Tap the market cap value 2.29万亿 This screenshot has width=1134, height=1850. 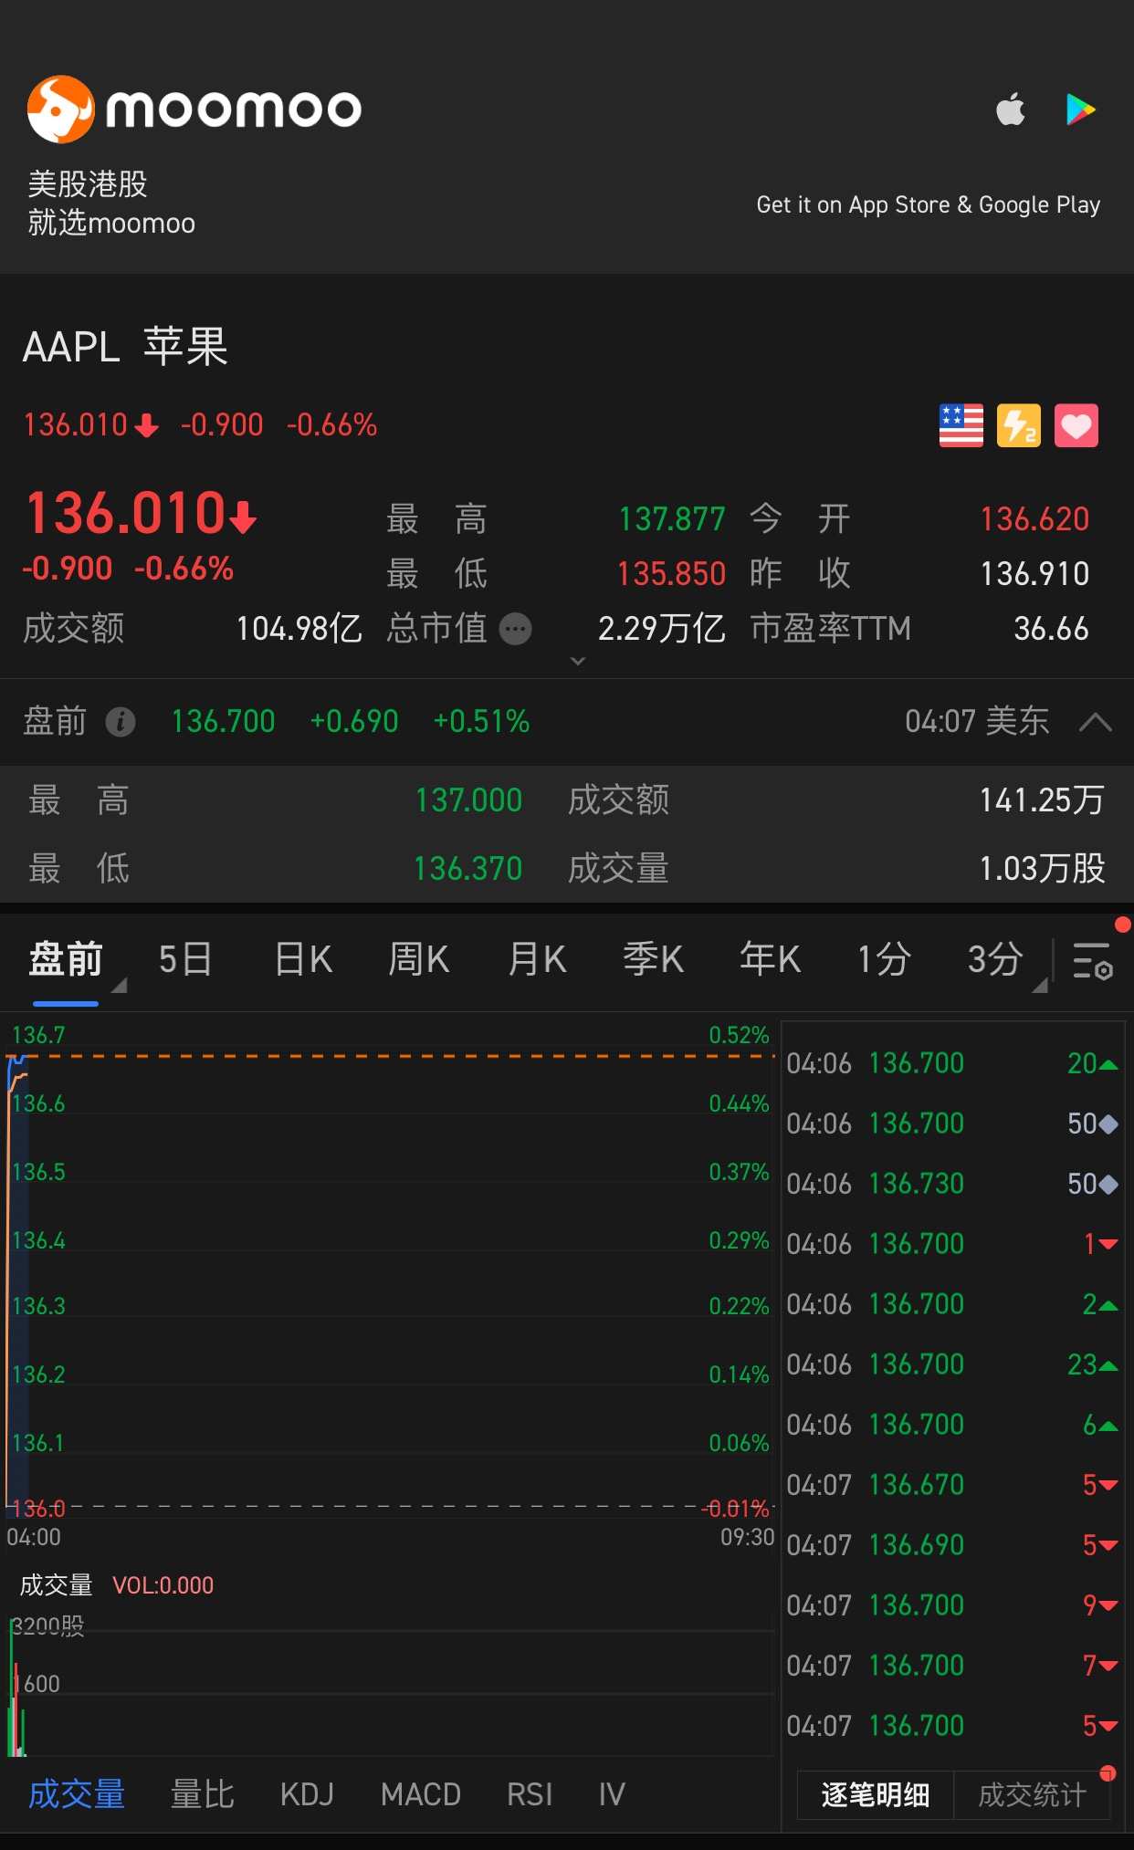[662, 629]
